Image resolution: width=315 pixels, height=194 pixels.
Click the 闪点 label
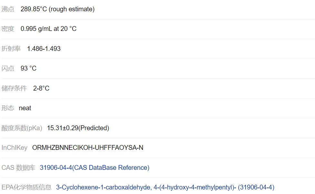tap(8, 68)
